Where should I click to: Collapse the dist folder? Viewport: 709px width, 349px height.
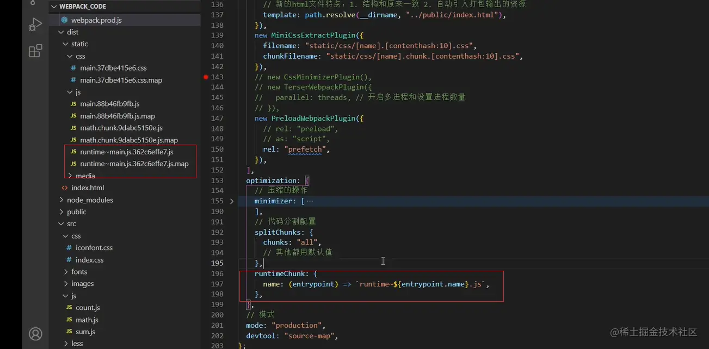[x=61, y=32]
